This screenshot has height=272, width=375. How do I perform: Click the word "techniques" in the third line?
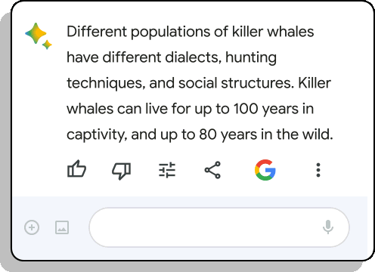tap(106, 83)
